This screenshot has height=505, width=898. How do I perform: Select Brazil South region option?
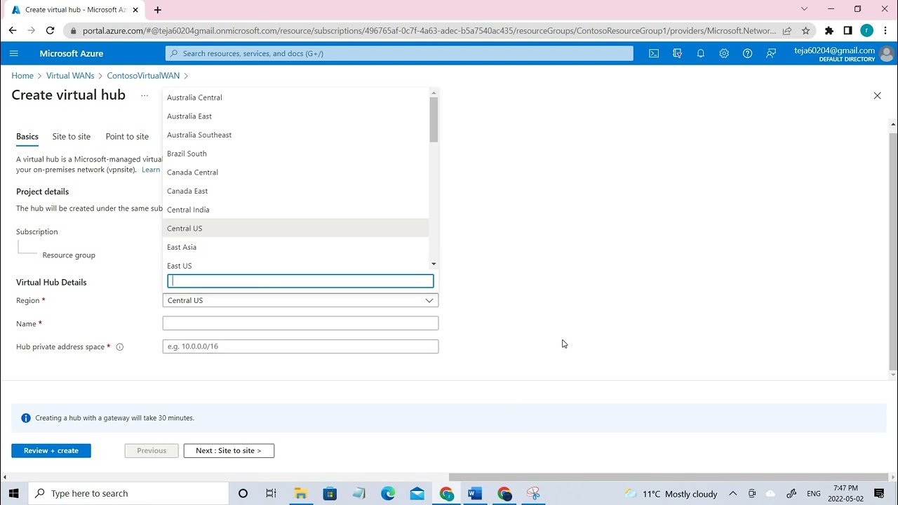[x=295, y=154]
